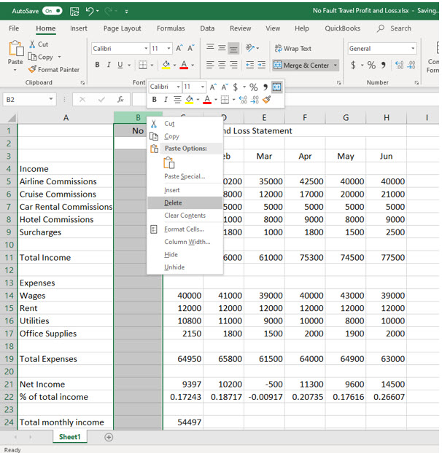Image resolution: width=442 pixels, height=453 pixels.
Task: Choose Insert from the context menu
Action: click(x=185, y=190)
